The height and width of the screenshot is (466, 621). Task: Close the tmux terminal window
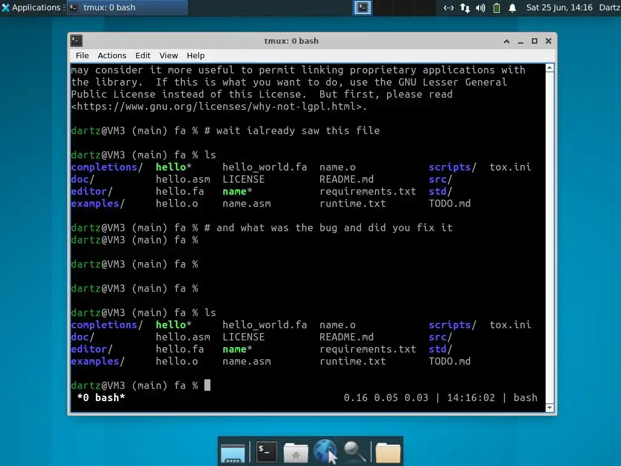pyautogui.click(x=548, y=41)
